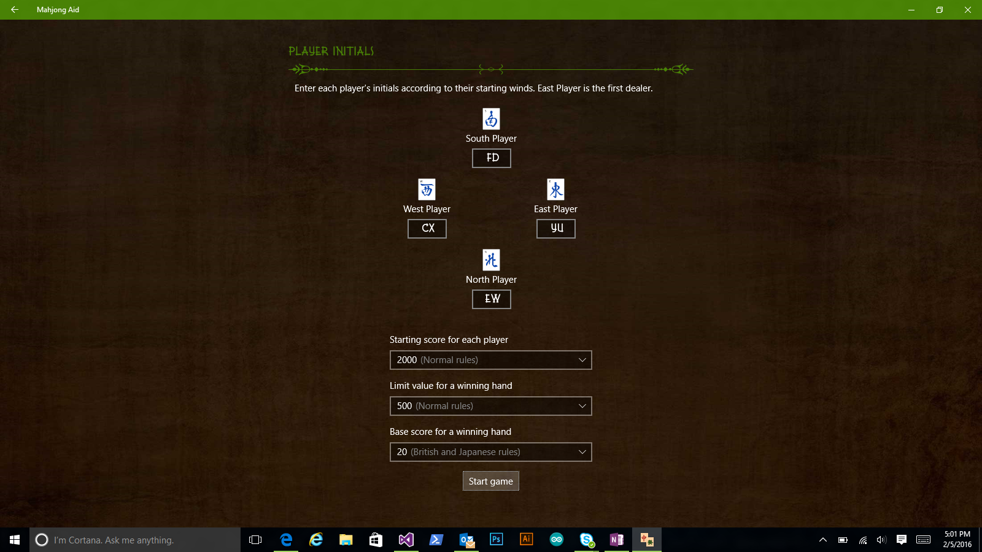Click the North wind tile icon
The width and height of the screenshot is (982, 552).
click(491, 260)
